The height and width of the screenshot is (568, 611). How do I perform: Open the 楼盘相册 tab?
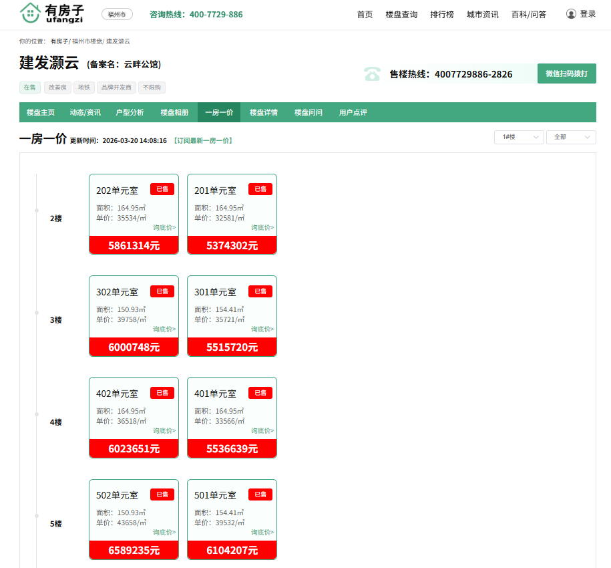[x=174, y=112]
